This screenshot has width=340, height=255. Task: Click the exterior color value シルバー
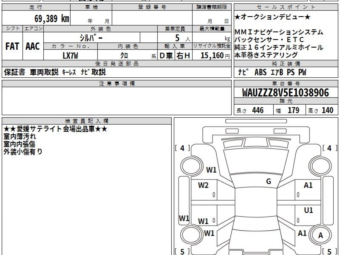click(x=92, y=37)
